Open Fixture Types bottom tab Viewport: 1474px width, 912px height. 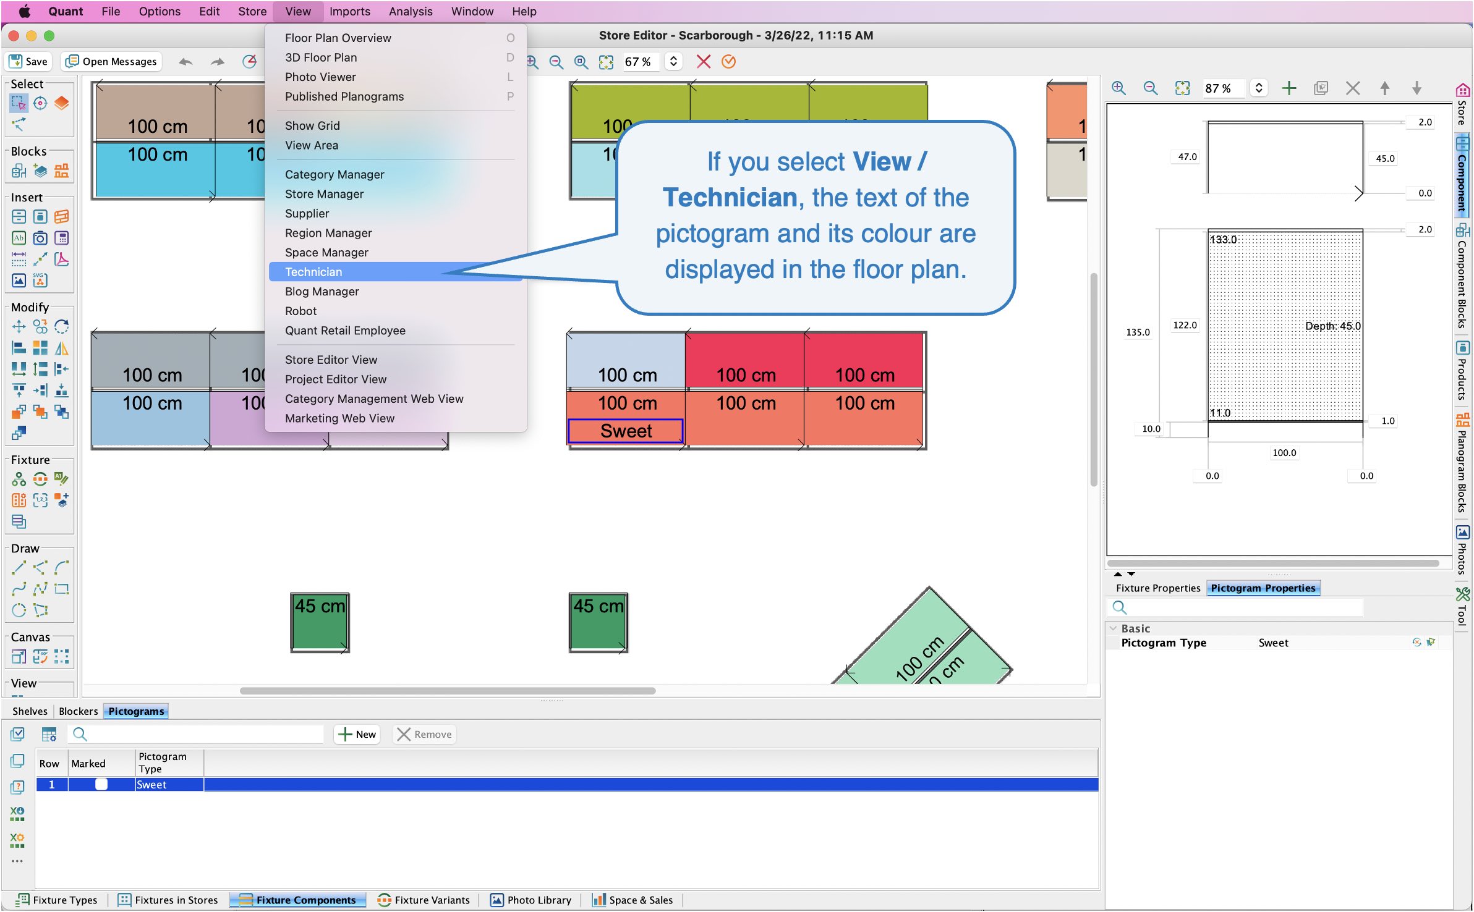[x=58, y=900]
